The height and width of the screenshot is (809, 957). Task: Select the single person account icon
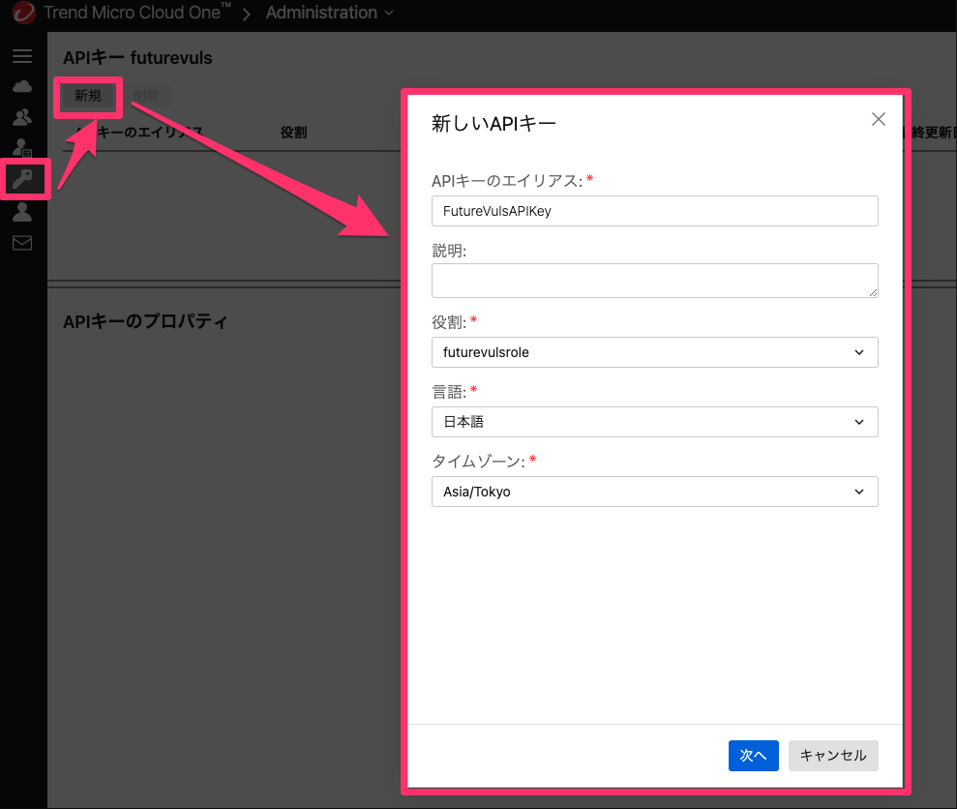[x=22, y=212]
